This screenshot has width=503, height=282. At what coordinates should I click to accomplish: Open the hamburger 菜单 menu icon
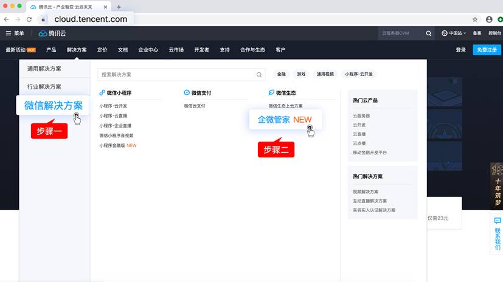click(x=9, y=33)
